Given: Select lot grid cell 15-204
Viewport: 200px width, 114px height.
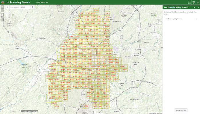Looking at the screenshot, I should pos(122,66).
